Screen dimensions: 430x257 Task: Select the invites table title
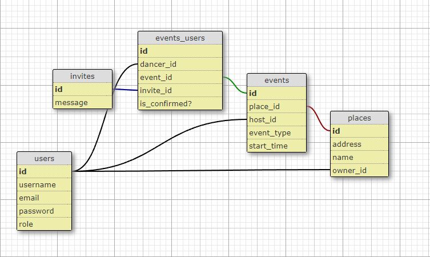point(83,76)
